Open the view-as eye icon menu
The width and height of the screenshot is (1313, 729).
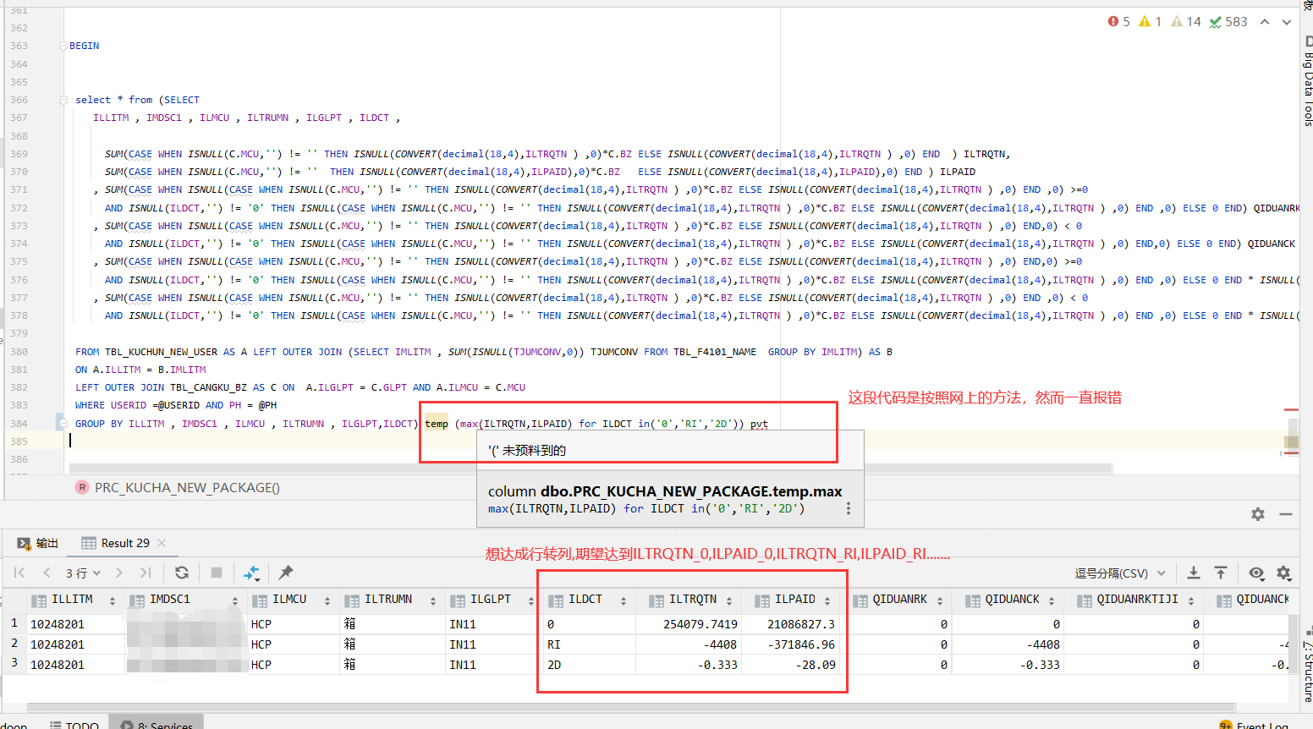(x=1256, y=573)
